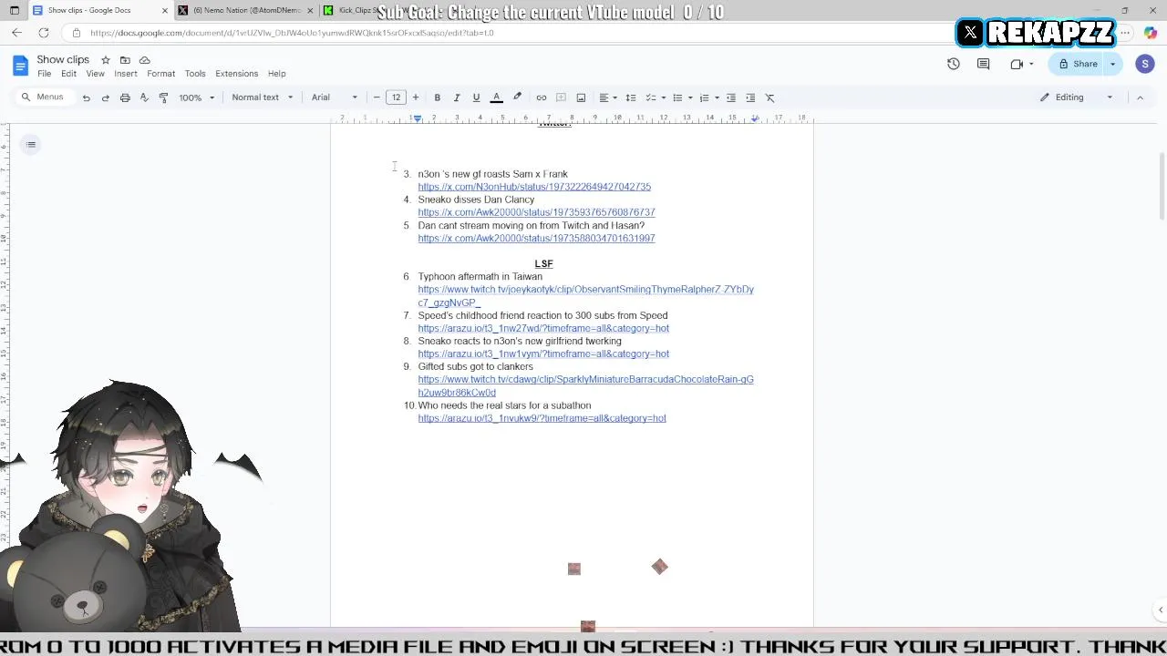
Task: Decrease font size with minus
Action: click(x=377, y=97)
